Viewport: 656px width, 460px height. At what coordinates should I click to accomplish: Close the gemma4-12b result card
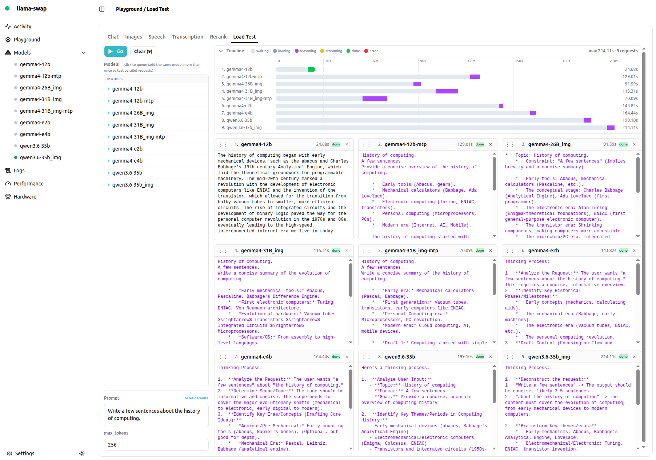coord(347,144)
